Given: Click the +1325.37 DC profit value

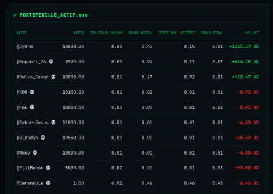Looking at the screenshot, I should [244, 46].
